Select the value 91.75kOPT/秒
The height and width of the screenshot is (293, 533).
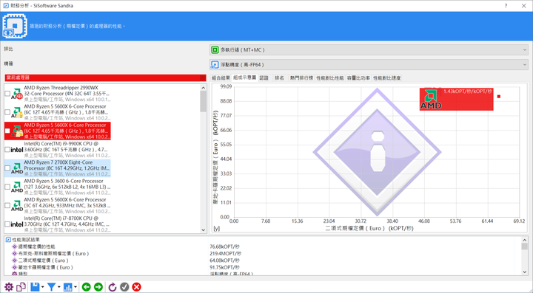coord(224,267)
